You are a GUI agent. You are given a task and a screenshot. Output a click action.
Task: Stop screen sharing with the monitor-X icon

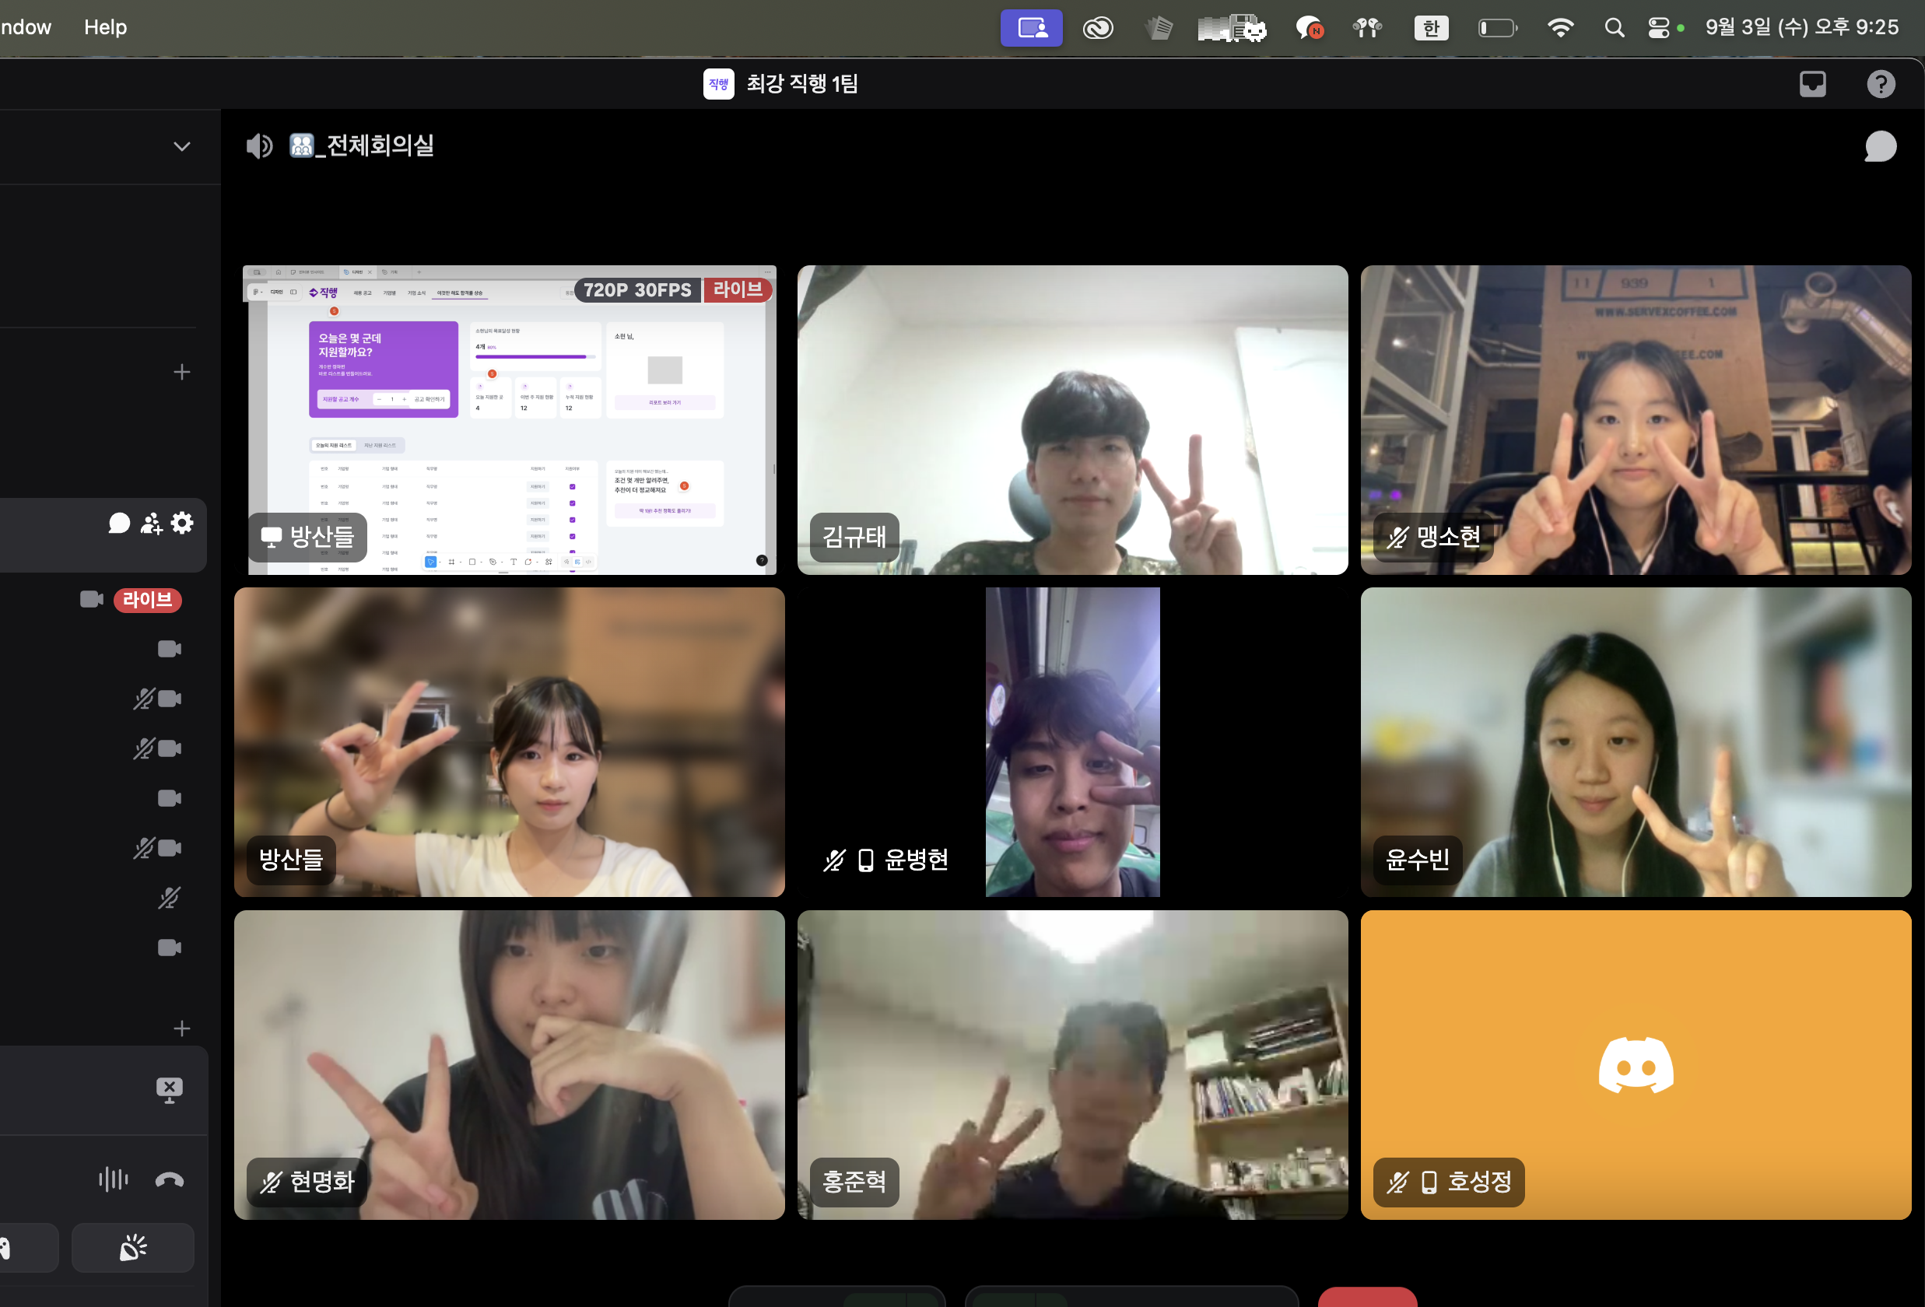click(169, 1090)
